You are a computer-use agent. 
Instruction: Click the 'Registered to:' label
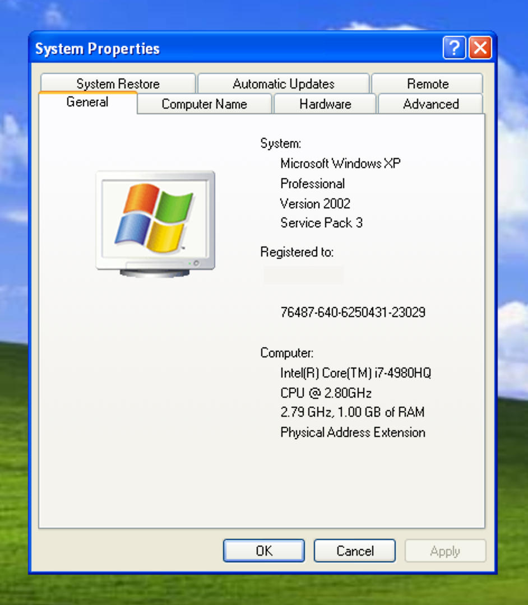pyautogui.click(x=297, y=252)
